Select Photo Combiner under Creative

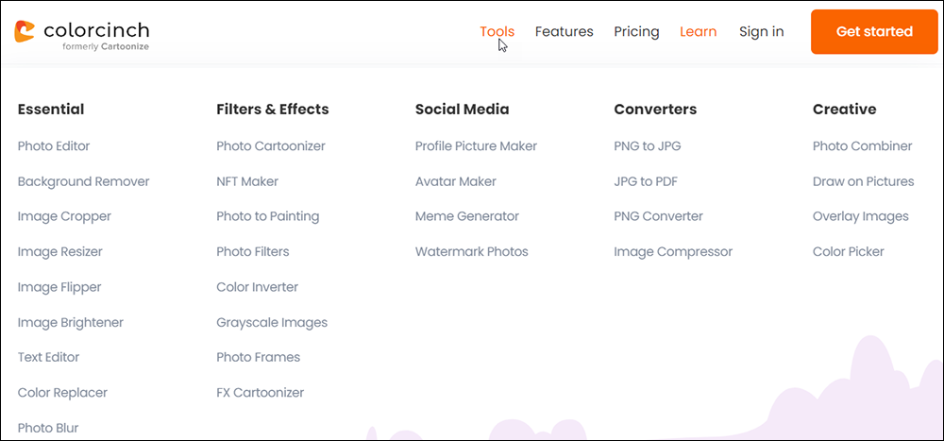pyautogui.click(x=862, y=145)
